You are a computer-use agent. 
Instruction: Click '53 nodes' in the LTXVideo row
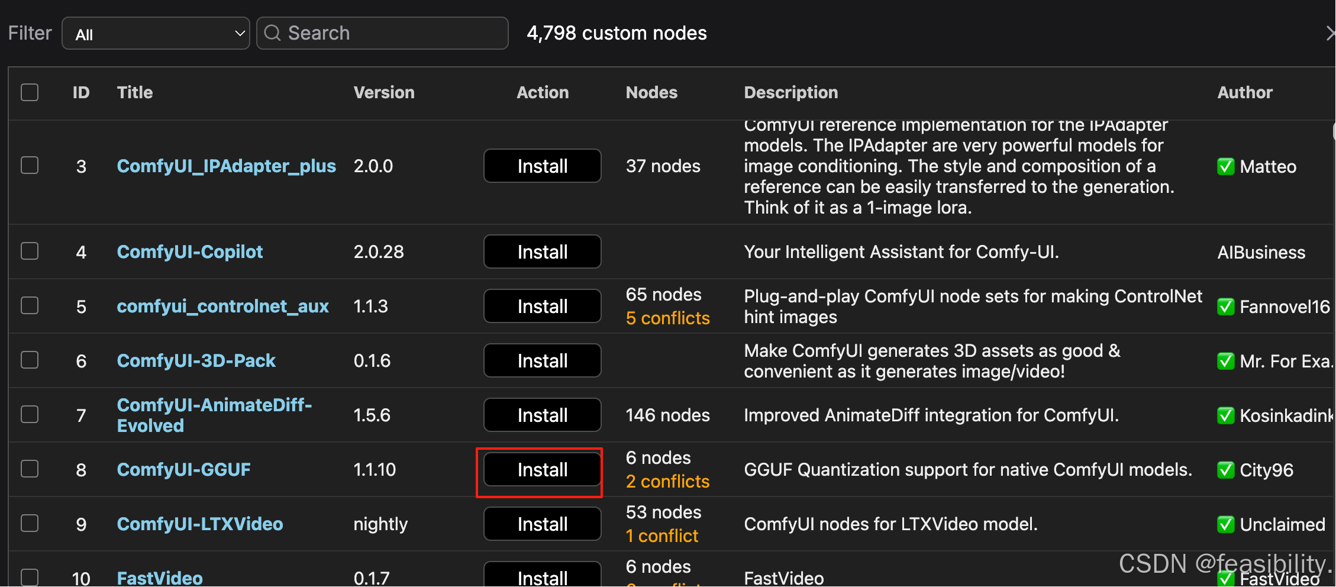click(664, 512)
